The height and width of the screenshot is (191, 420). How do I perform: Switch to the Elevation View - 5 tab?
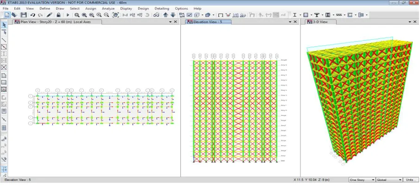(207, 22)
